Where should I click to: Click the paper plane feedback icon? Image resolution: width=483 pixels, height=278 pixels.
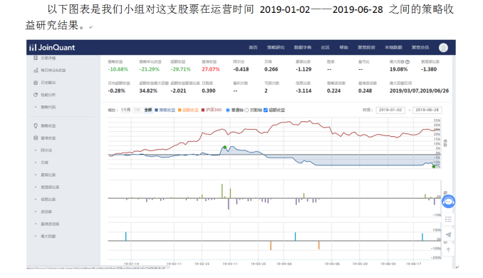click(448, 235)
